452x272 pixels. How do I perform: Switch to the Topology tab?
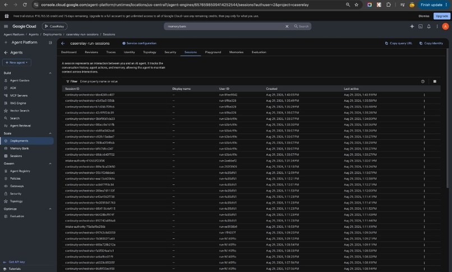coord(150,52)
